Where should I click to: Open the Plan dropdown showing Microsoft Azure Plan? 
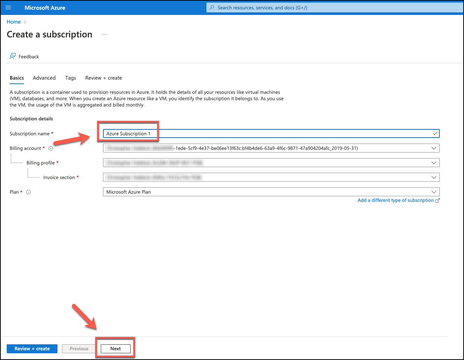tap(271, 192)
